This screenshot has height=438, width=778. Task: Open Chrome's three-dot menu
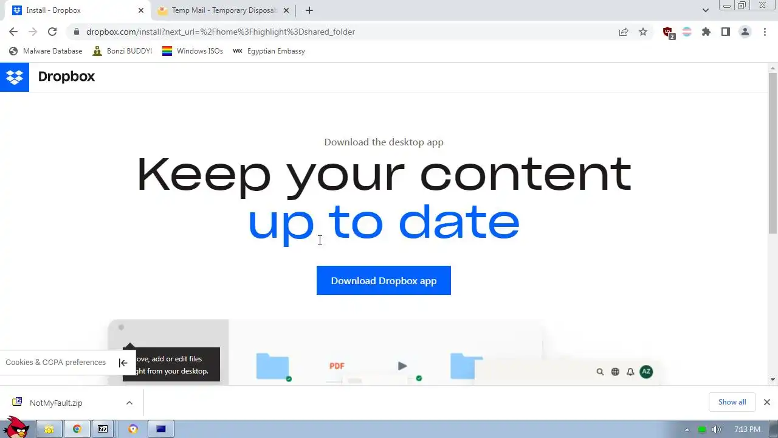coord(765,32)
